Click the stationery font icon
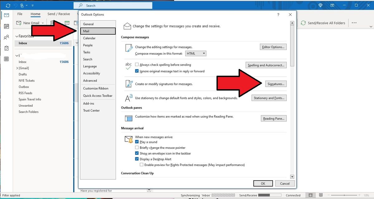 [128, 98]
